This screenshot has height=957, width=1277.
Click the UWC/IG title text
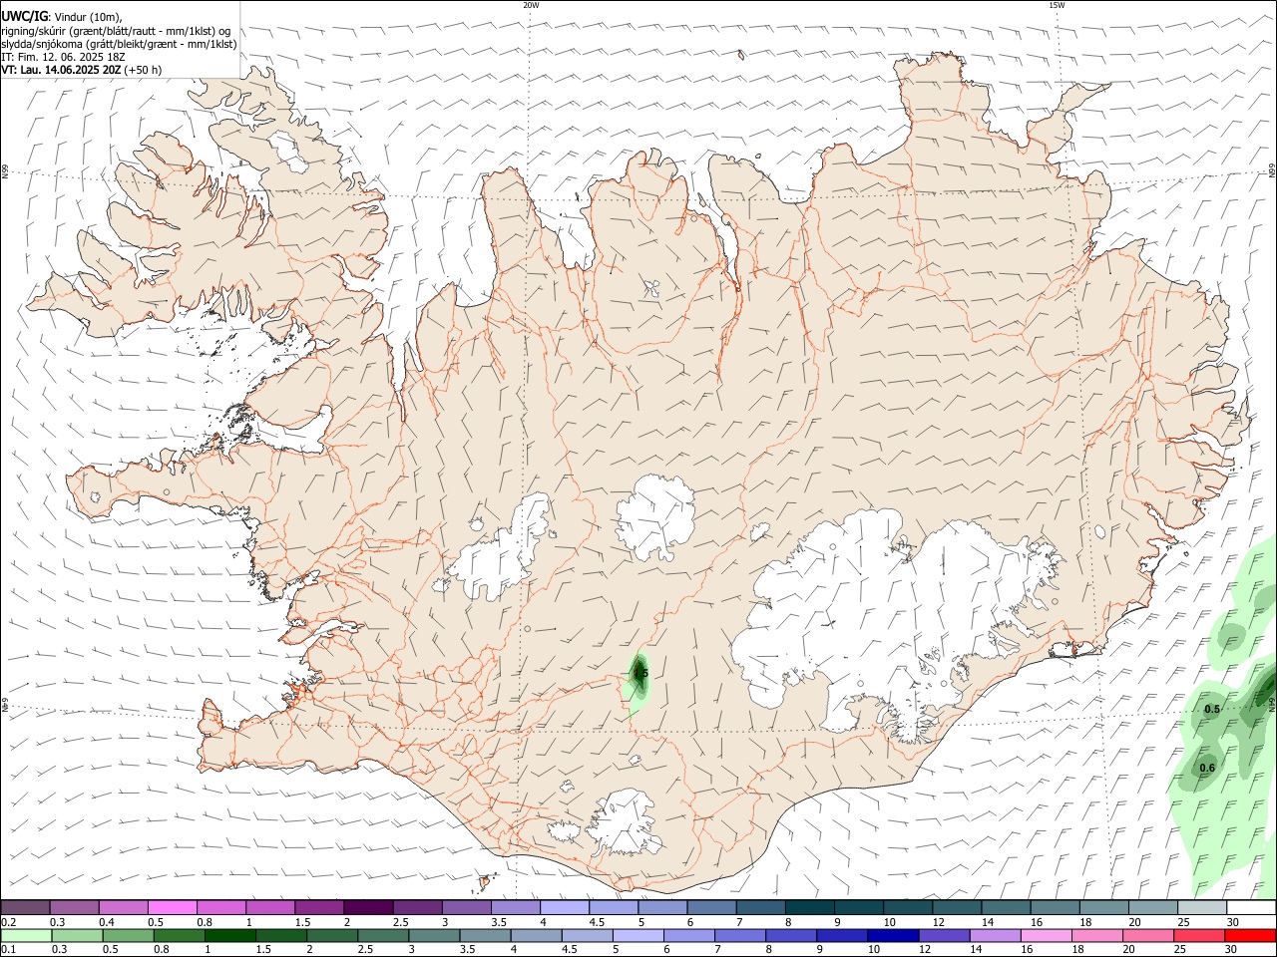click(x=24, y=16)
